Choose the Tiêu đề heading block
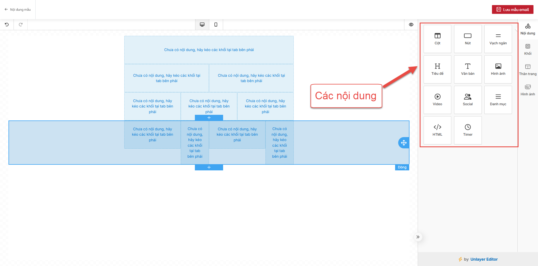This screenshot has height=266, width=538. 437,69
